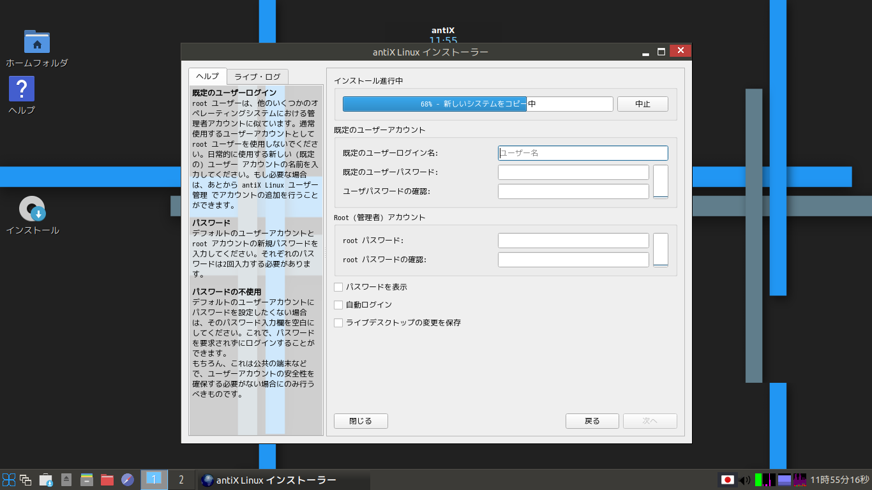Click the 既定のユーザーアカウント section label

click(x=379, y=130)
